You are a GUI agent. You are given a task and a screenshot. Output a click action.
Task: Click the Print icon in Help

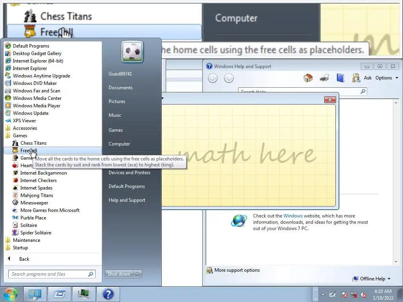[x=324, y=78]
